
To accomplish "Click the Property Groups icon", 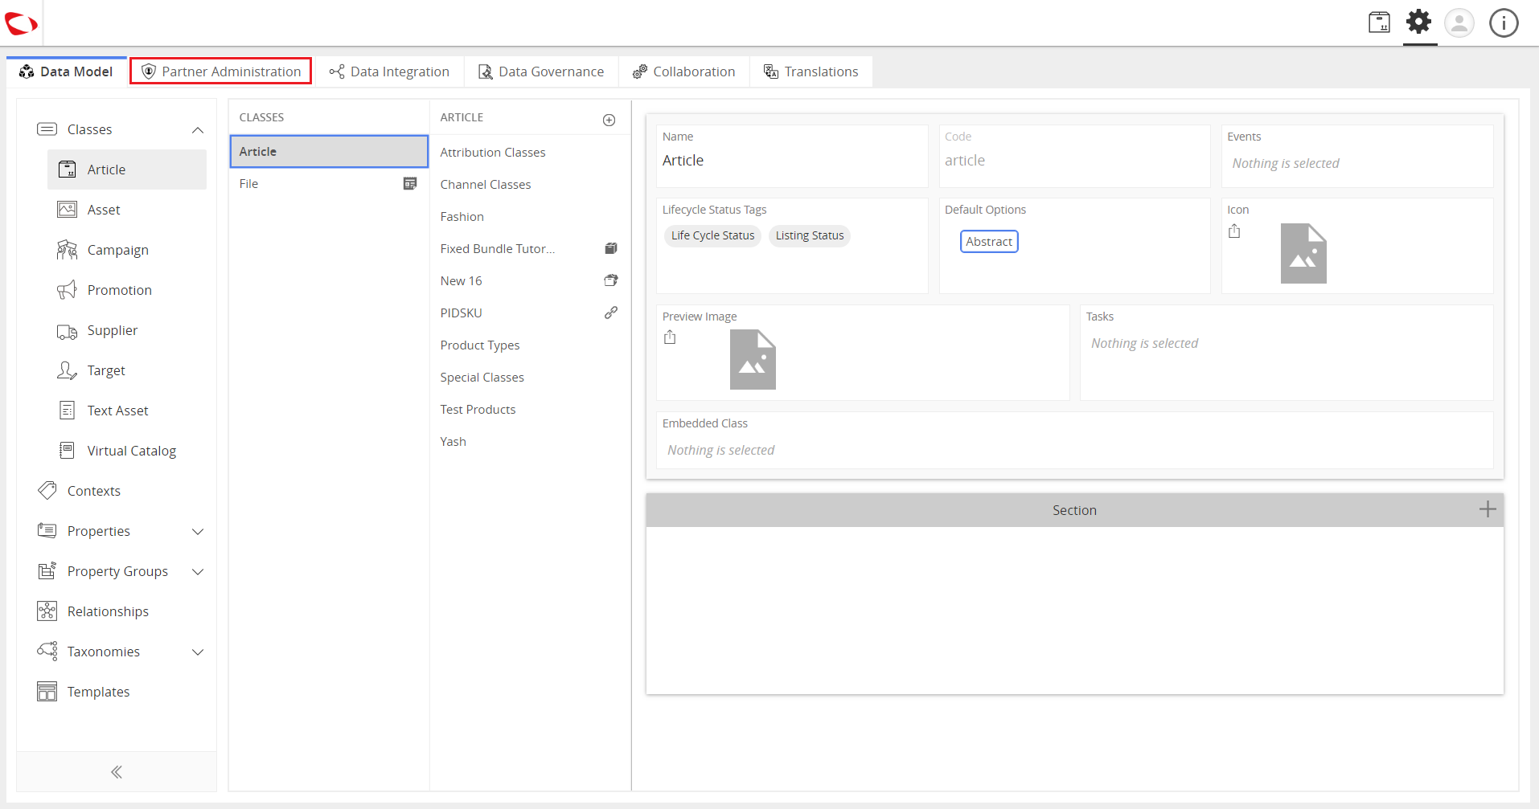I will pyautogui.click(x=47, y=570).
